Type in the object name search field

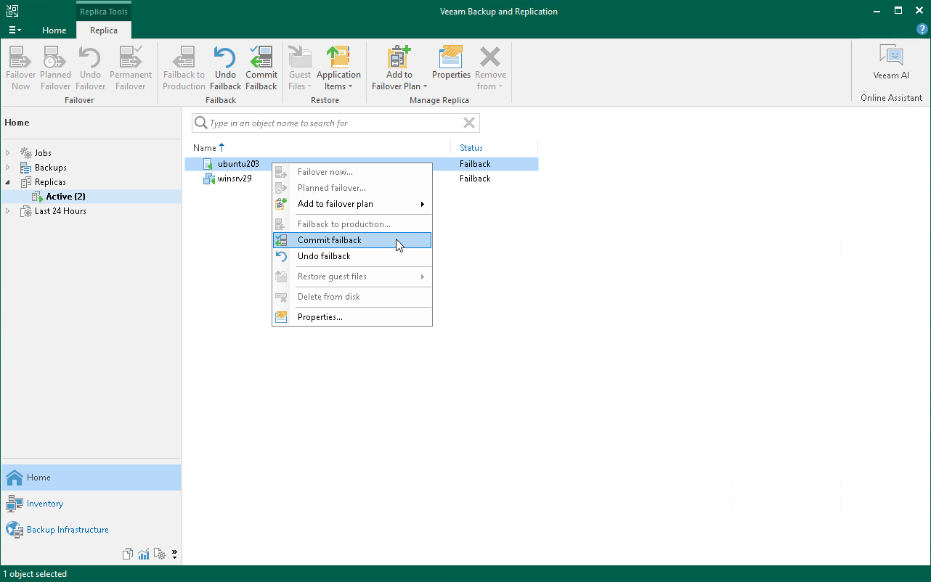point(330,123)
